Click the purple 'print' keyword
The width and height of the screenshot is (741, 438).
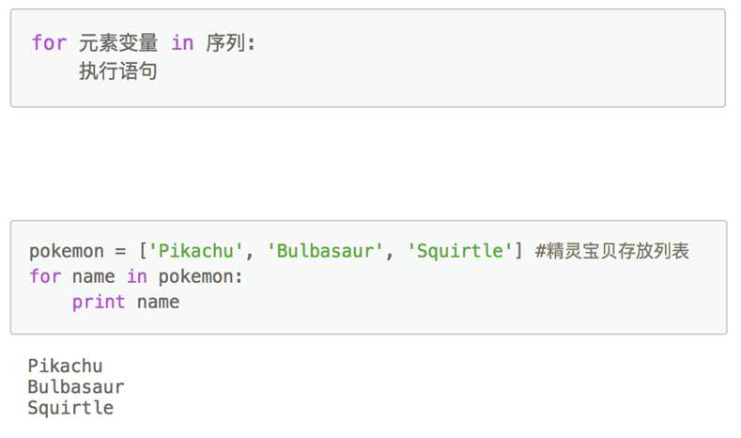click(x=99, y=303)
